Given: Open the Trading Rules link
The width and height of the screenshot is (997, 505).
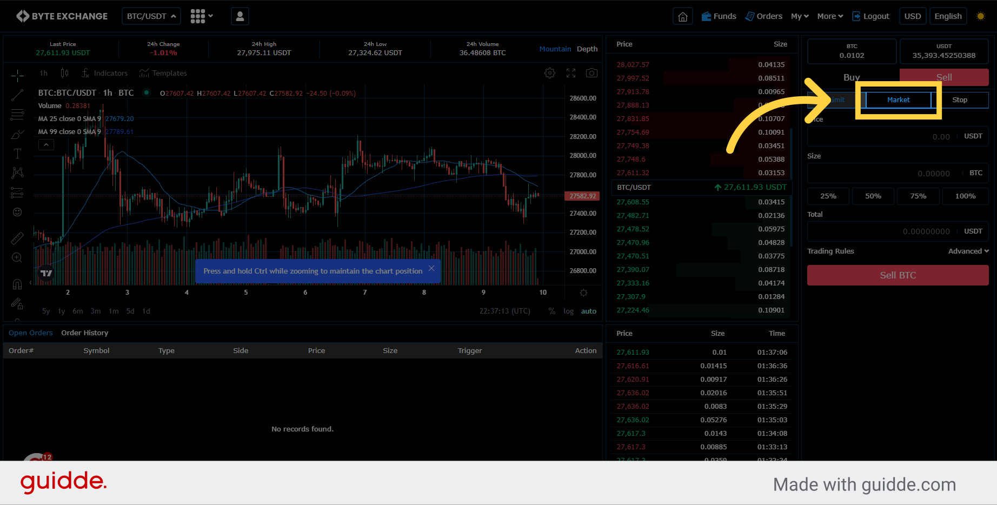Looking at the screenshot, I should [830, 251].
